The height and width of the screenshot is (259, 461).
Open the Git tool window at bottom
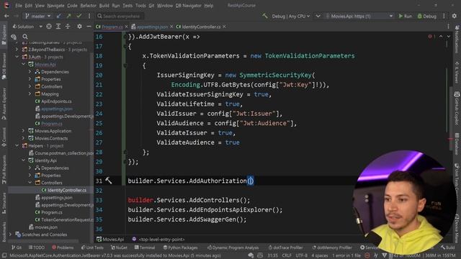tap(17, 247)
